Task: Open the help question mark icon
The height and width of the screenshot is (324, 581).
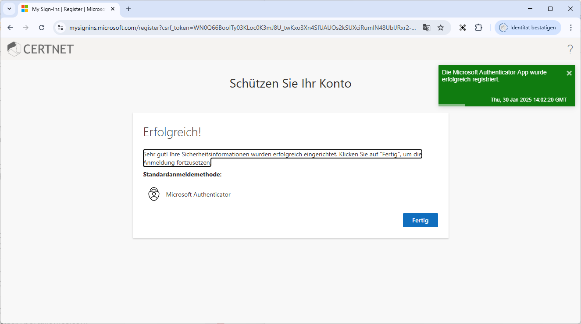Action: (570, 49)
